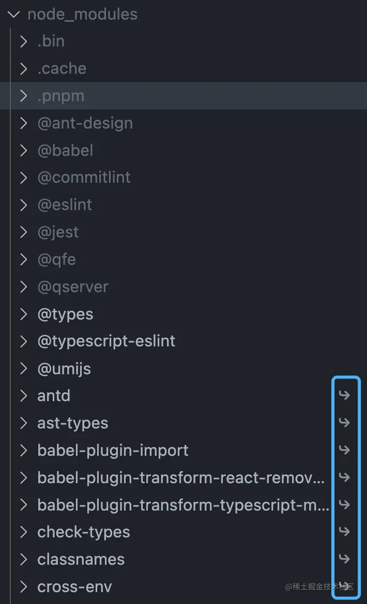Open the @eslint folder

(x=65, y=205)
